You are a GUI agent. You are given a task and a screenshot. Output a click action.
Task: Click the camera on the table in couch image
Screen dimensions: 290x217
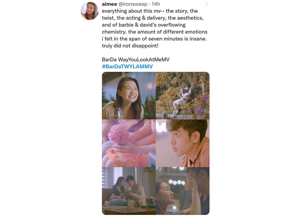151,201
